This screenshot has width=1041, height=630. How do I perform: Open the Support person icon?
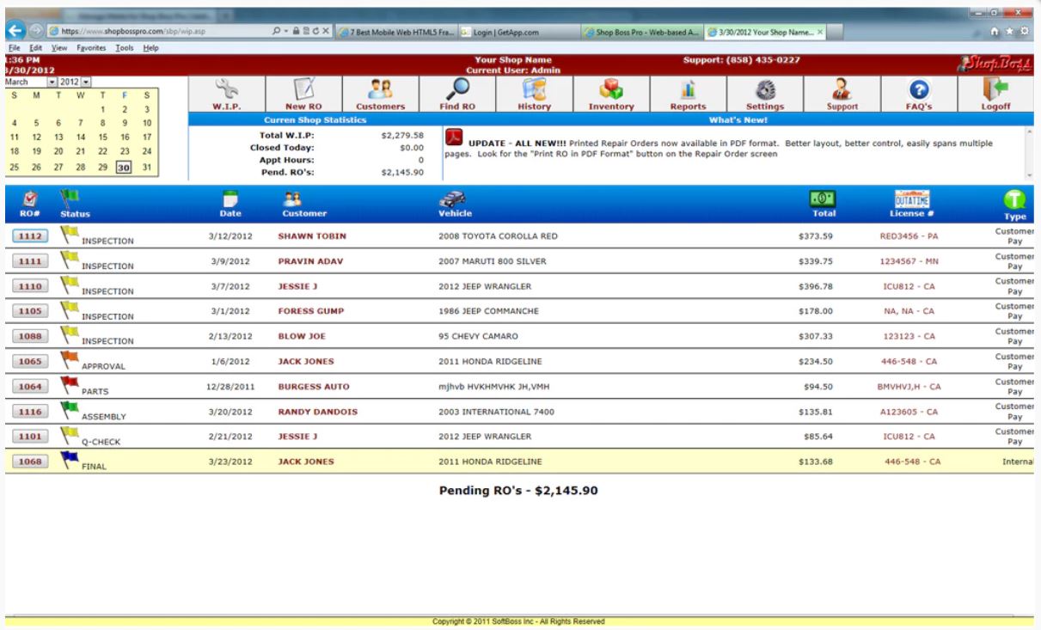click(842, 89)
